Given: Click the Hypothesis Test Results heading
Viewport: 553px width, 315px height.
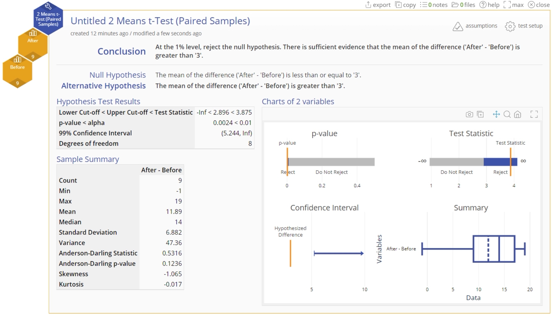Looking at the screenshot, I should (x=98, y=102).
